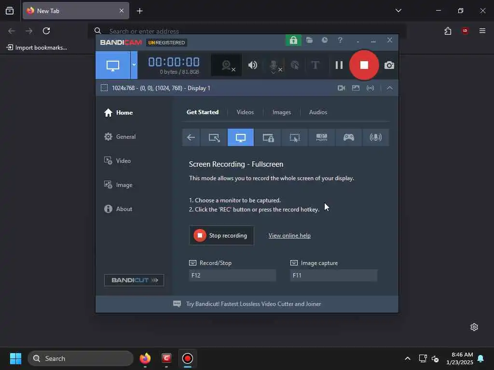Take a screenshot with the camera icon

coord(389,65)
